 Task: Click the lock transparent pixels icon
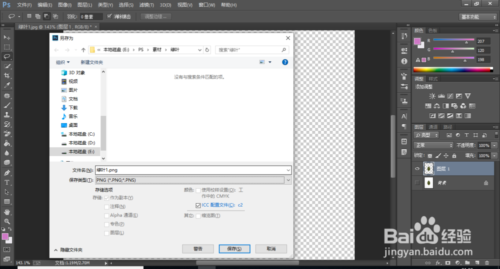point(430,156)
